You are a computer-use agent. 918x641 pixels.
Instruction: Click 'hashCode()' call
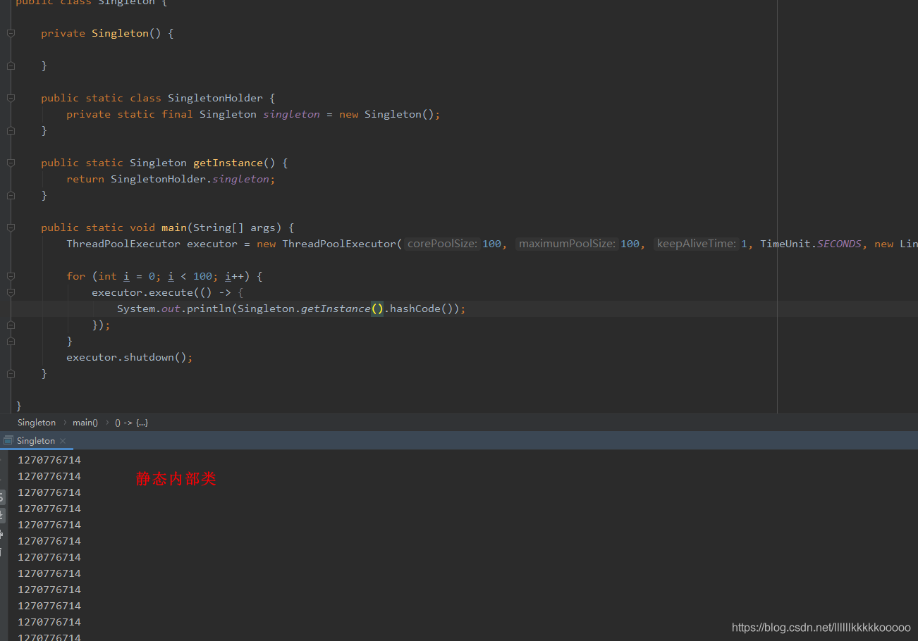[421, 309]
